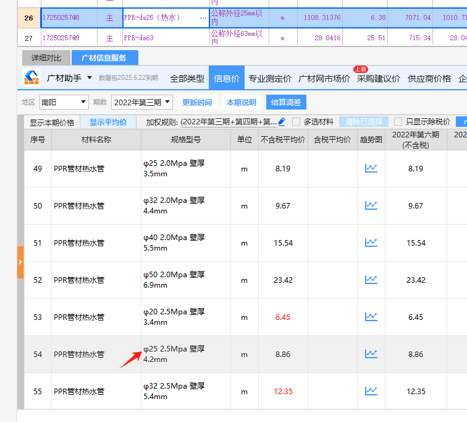Select 供应商价格 category tab
467x422 pixels.
429,79
